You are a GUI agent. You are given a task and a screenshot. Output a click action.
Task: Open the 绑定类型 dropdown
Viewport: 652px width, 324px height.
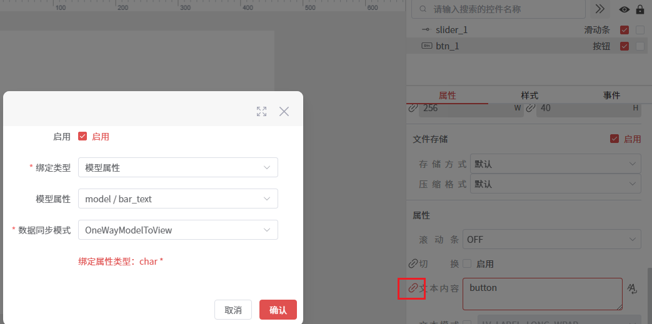point(178,167)
